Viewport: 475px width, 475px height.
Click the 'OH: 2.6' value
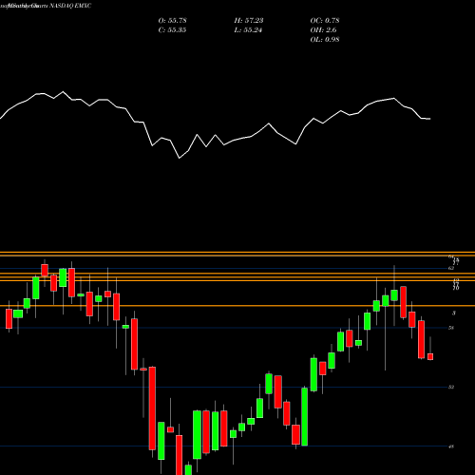pyautogui.click(x=323, y=30)
